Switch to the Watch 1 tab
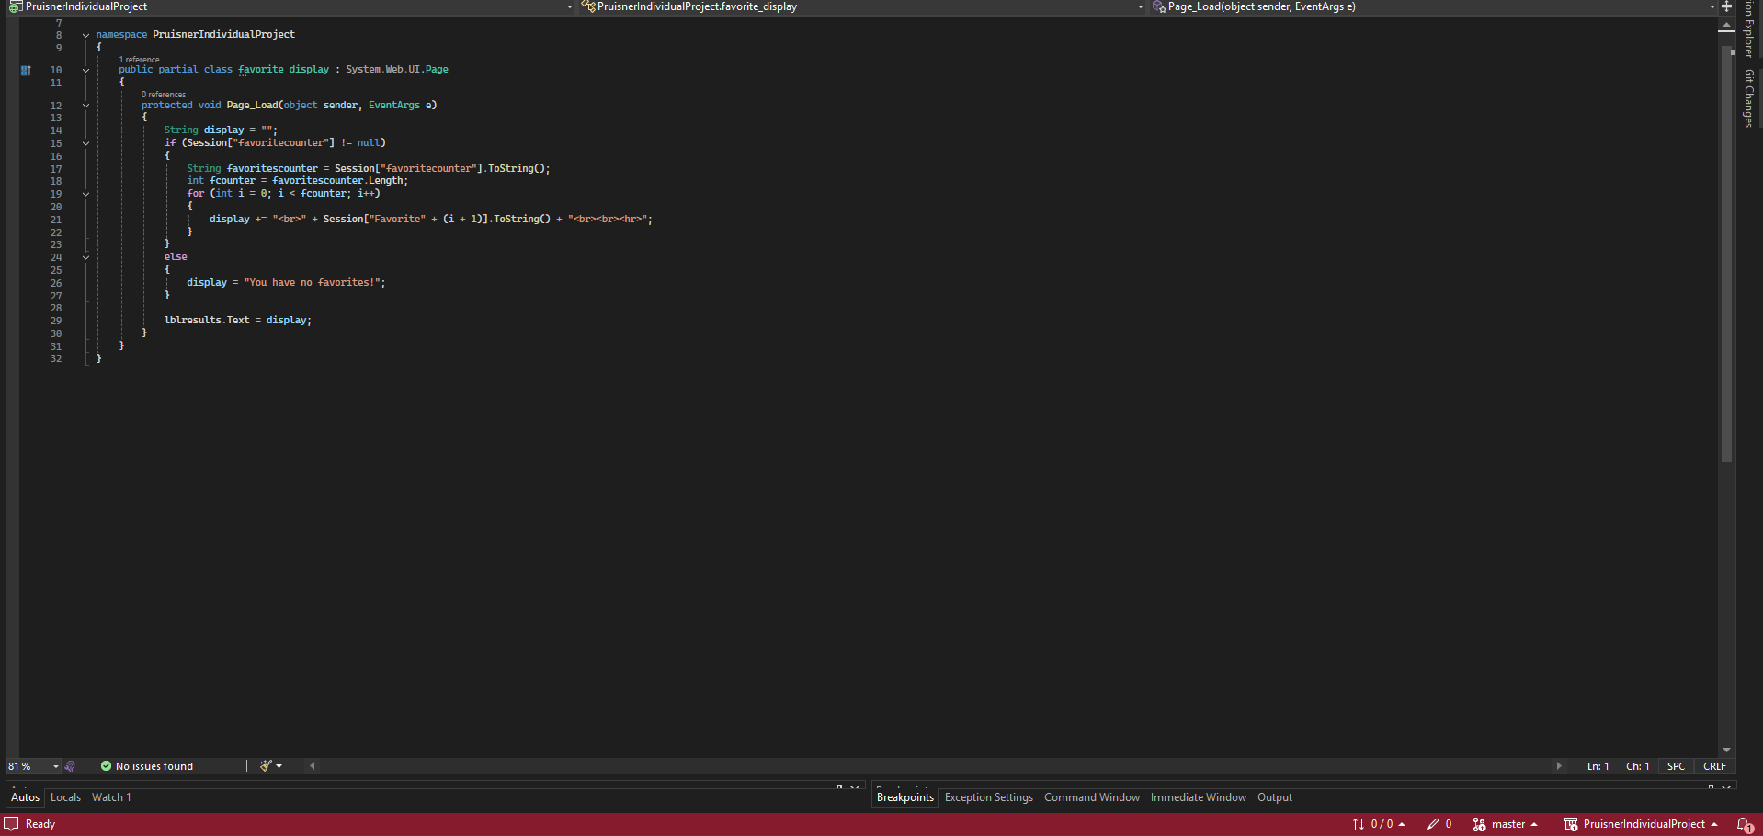The height and width of the screenshot is (836, 1763). (x=111, y=797)
